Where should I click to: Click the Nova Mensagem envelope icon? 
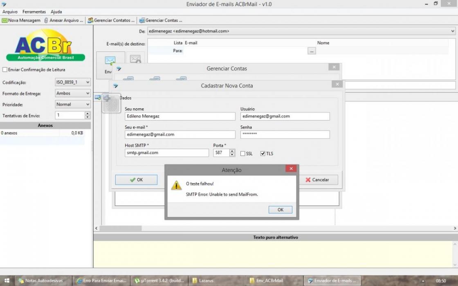pos(4,20)
